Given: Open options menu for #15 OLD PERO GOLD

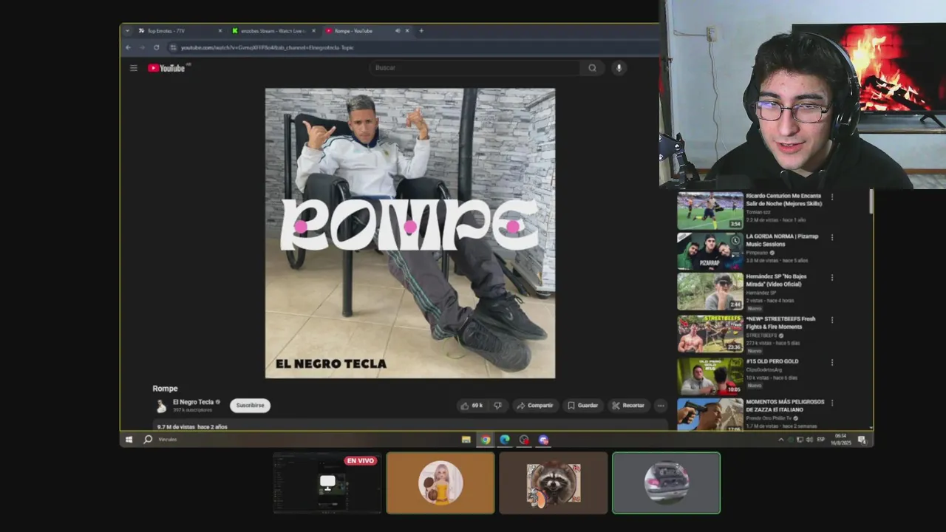Looking at the screenshot, I should click(x=832, y=363).
